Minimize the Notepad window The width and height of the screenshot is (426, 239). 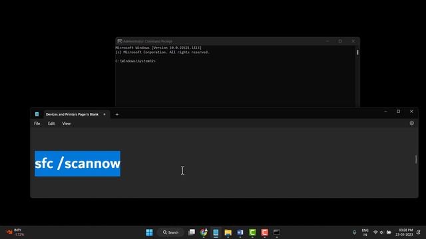pos(385,112)
